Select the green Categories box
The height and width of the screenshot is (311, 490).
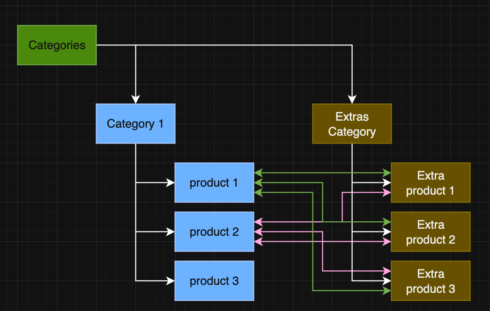pos(57,45)
